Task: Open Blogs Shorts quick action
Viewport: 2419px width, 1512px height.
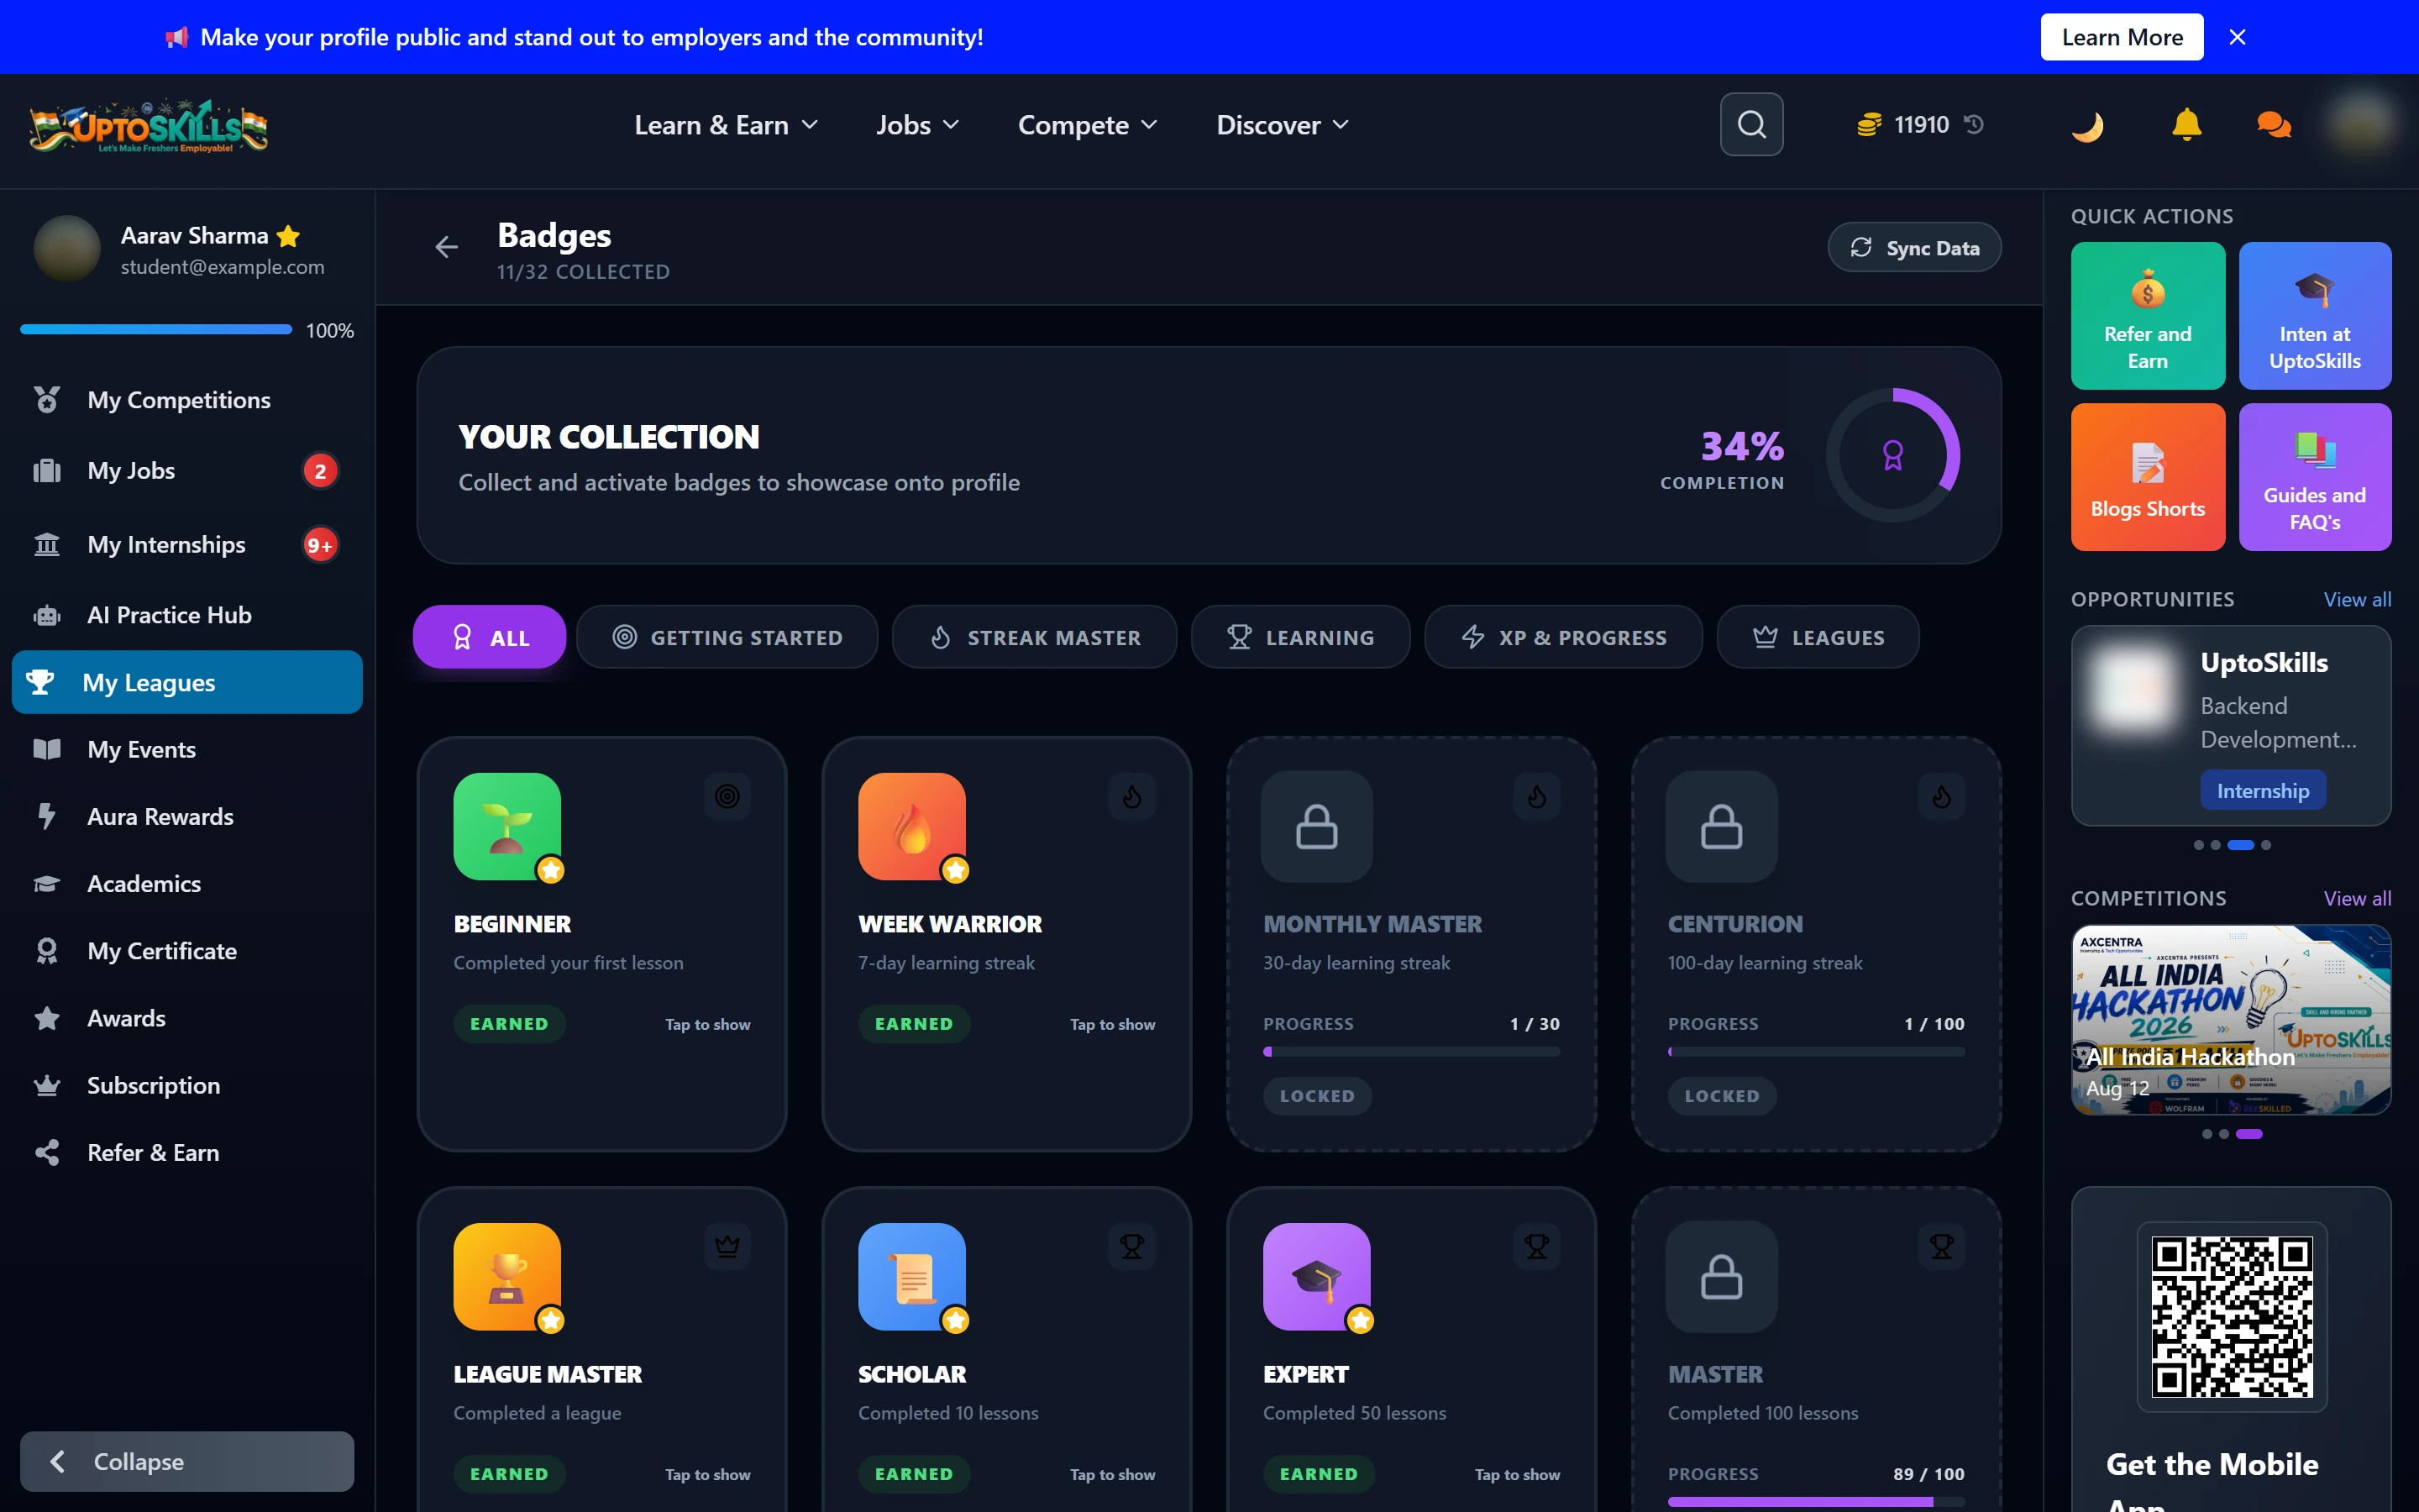Action: [2147, 476]
